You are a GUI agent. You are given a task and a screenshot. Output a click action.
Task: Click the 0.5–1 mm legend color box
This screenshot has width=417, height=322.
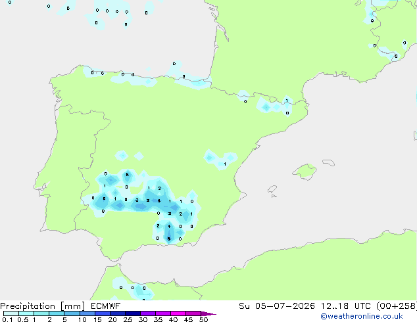[x=26, y=313]
